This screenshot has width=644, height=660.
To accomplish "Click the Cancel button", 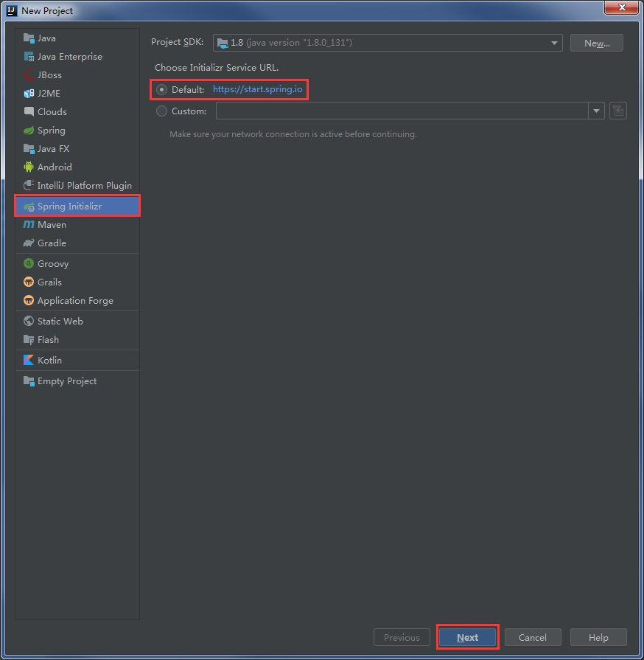I will pyautogui.click(x=533, y=637).
